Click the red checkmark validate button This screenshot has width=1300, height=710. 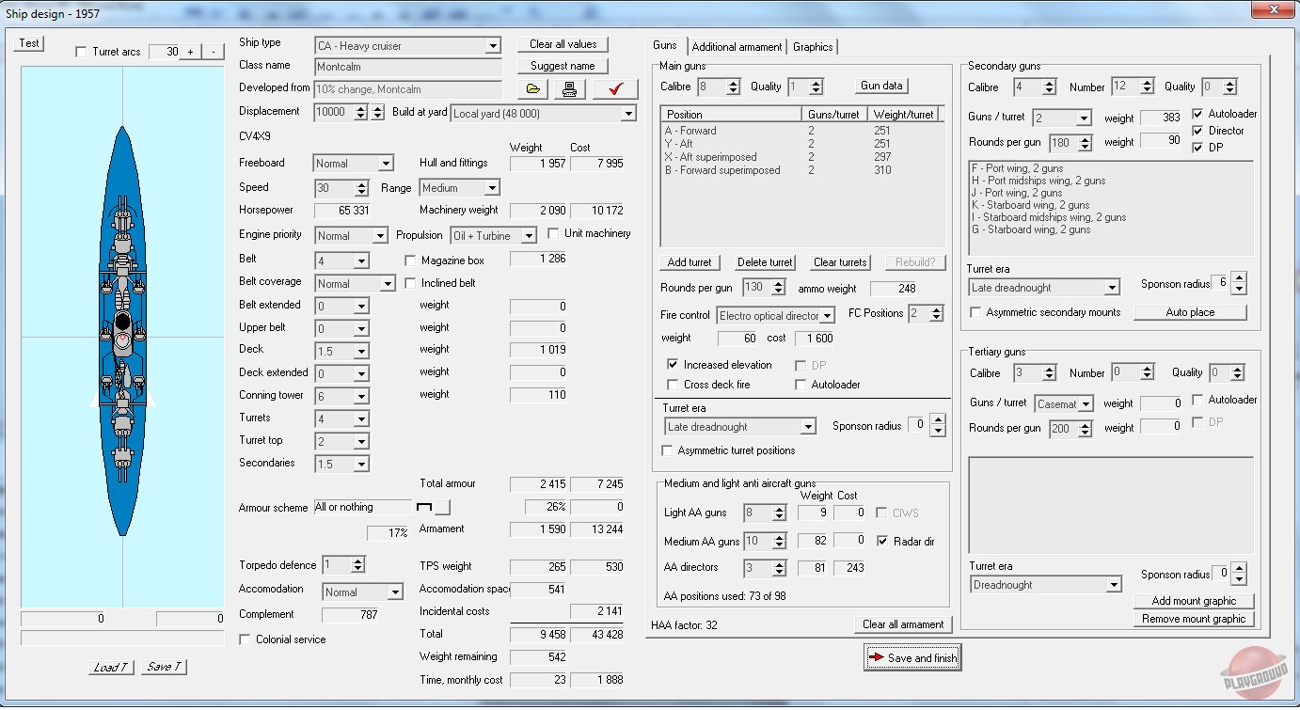point(616,89)
